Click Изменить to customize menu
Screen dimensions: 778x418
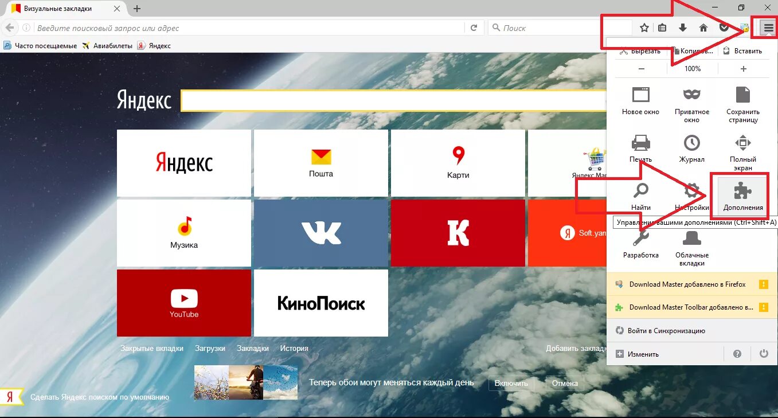[x=637, y=354]
